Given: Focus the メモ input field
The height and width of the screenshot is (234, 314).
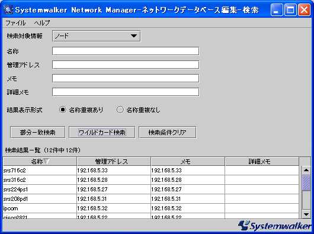Looking at the screenshot, I should tap(126, 78).
